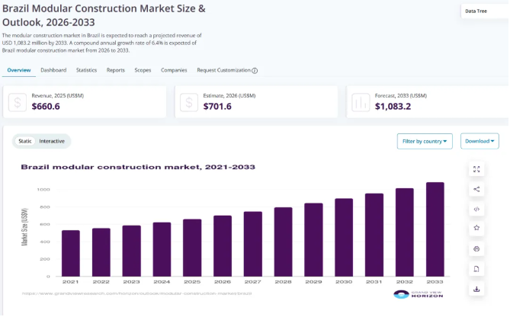Screen dimensions: 510x320
Task: Click the share chart icon
Action: pos(476,189)
